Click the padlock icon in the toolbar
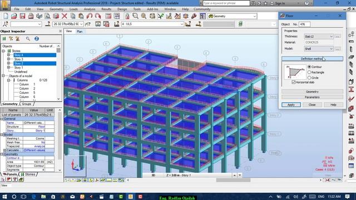 coord(127,16)
